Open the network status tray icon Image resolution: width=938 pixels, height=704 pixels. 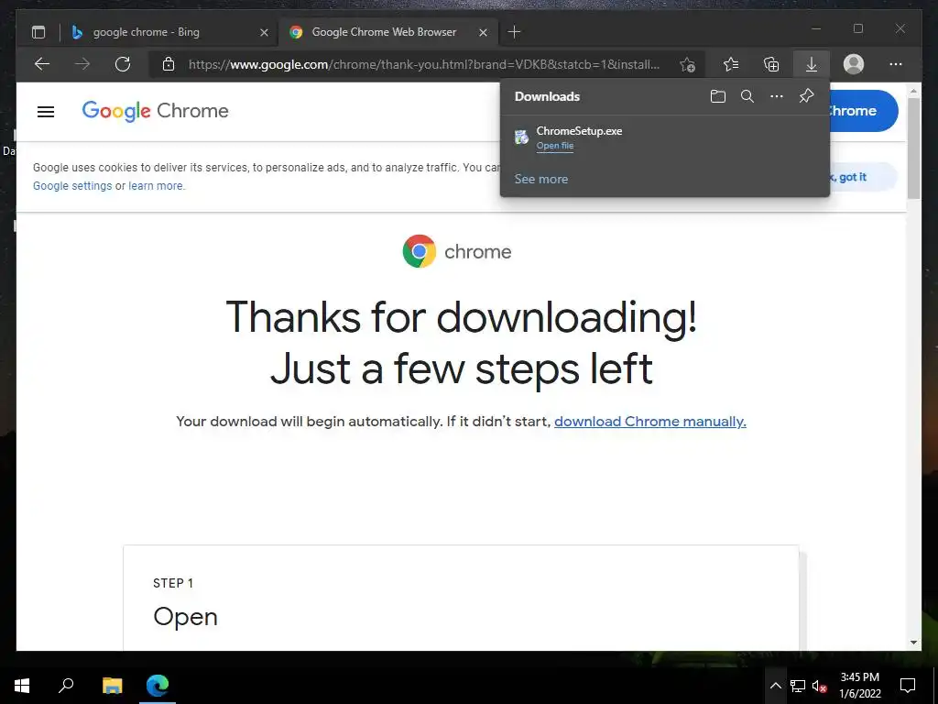[x=798, y=686]
